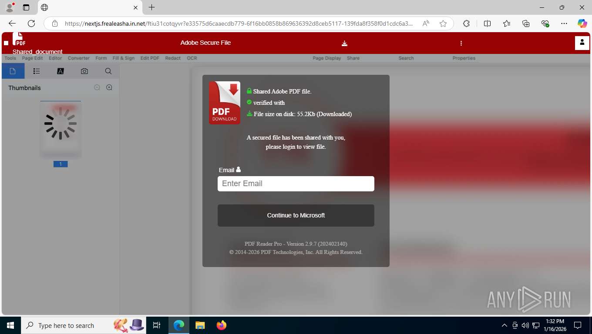Toggle split screen browser icon
592x334 pixels.
[487, 23]
